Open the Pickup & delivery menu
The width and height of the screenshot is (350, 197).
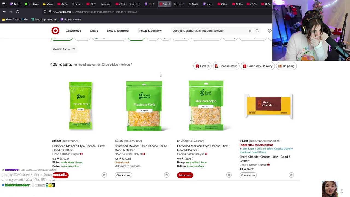tap(149, 31)
